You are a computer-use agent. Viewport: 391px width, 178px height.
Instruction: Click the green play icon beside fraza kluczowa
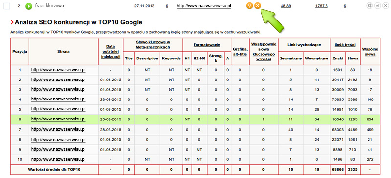pyautogui.click(x=29, y=6)
